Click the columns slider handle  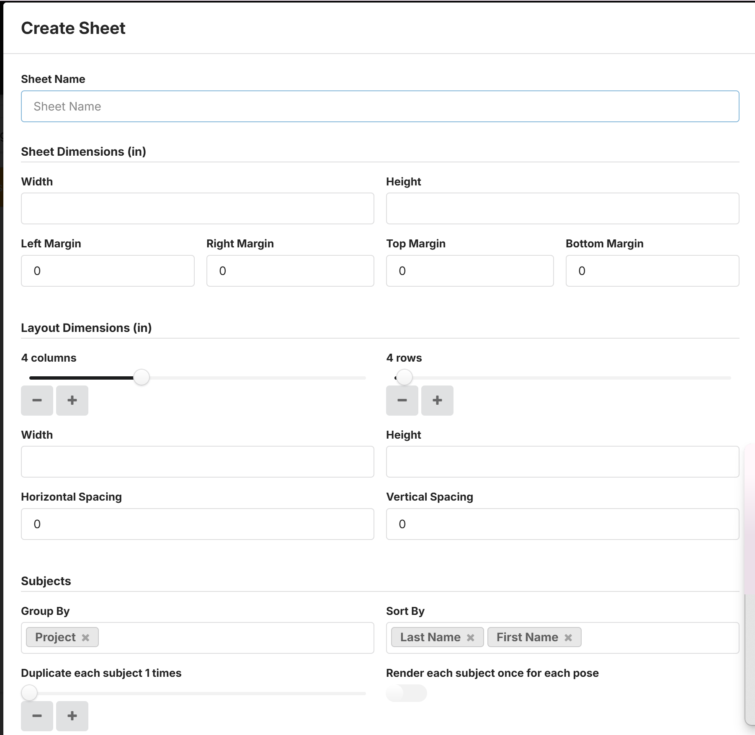142,378
